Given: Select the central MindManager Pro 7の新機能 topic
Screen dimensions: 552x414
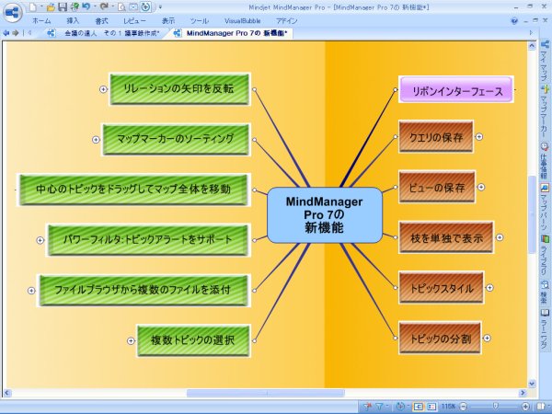Looking at the screenshot, I should coord(325,215).
